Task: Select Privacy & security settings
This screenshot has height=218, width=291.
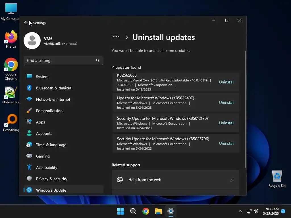Action: 63,179
